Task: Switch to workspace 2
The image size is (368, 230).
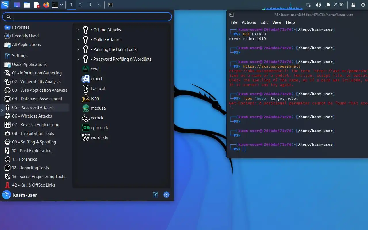Action: (x=80, y=5)
